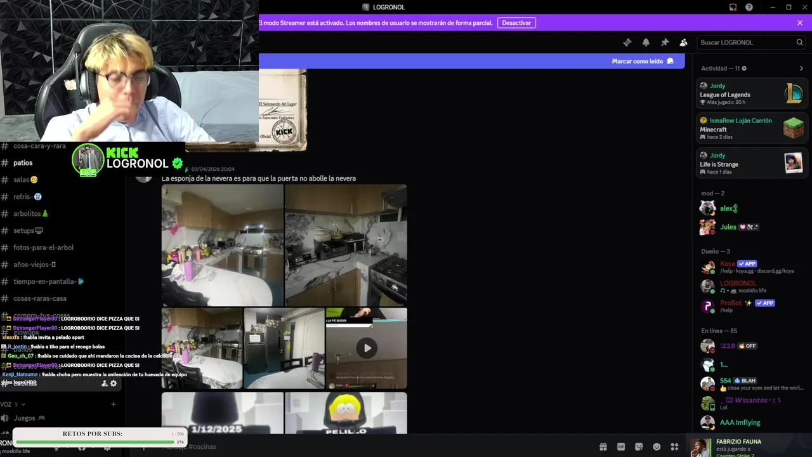Click the !228 OFF member entry
This screenshot has width=812, height=457.
(752, 346)
